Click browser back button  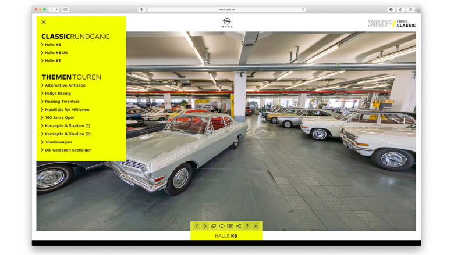tap(51, 9)
